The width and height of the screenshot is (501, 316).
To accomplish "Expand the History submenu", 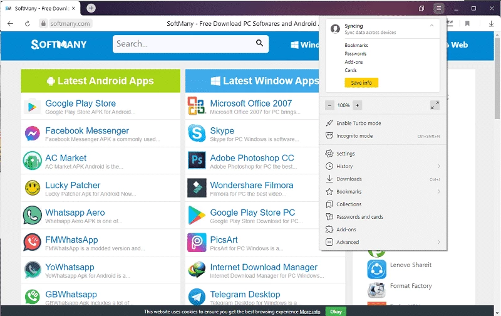I will [438, 167].
